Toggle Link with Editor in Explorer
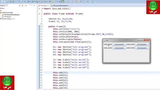 [x=22, y=5]
